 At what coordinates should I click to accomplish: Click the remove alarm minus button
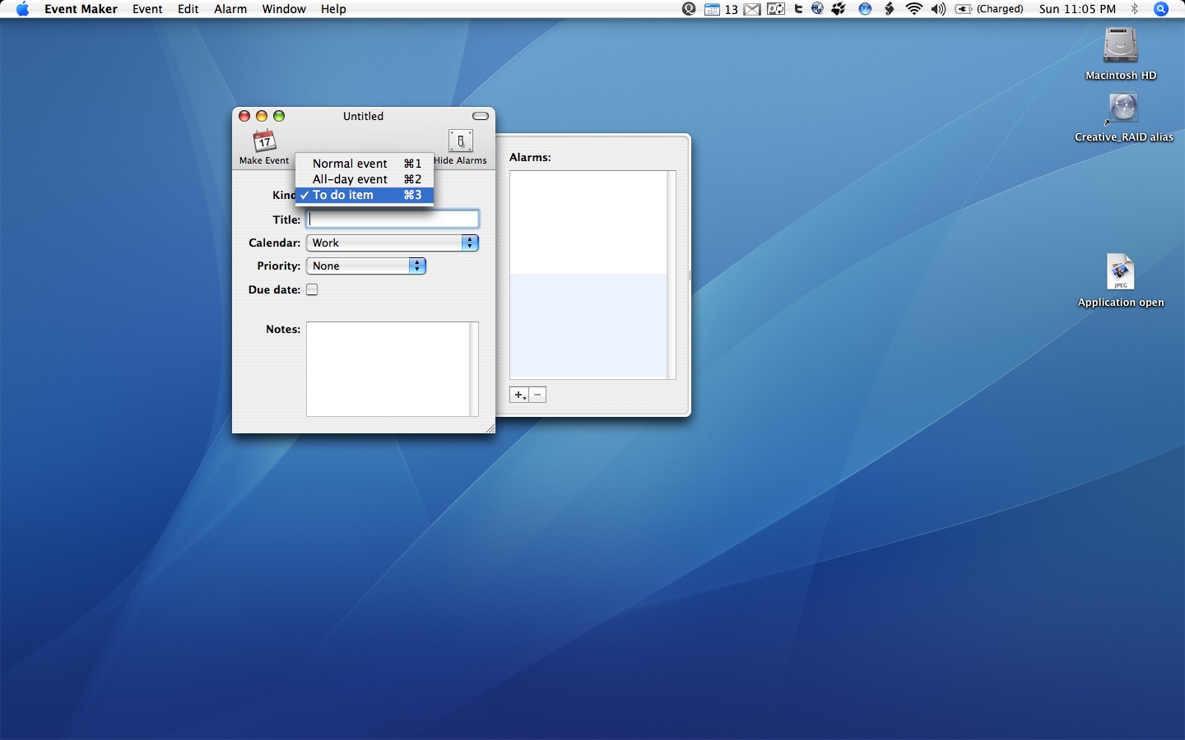pos(537,395)
